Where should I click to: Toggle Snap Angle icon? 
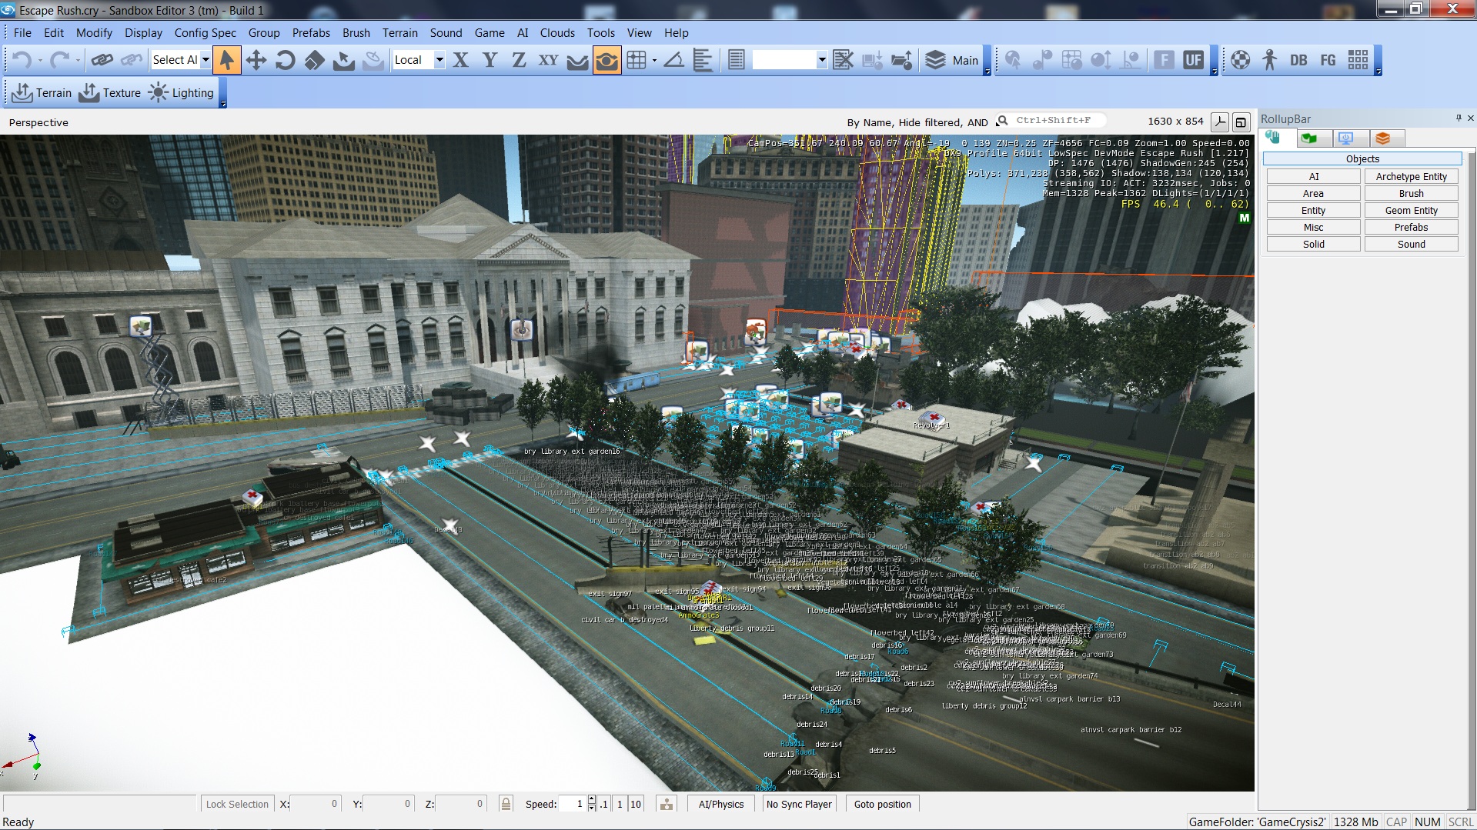(x=674, y=60)
